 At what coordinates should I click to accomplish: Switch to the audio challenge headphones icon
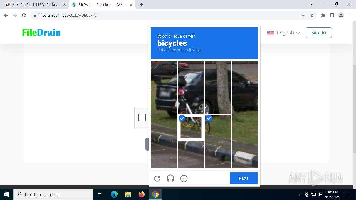[x=170, y=179]
